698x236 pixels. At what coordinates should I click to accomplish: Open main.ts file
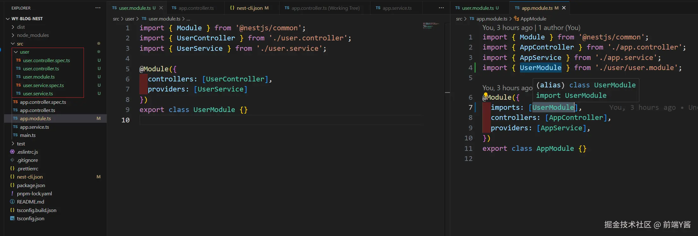(x=28, y=135)
